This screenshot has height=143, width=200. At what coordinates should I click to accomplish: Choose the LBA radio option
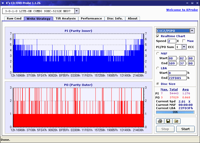tap(158, 68)
